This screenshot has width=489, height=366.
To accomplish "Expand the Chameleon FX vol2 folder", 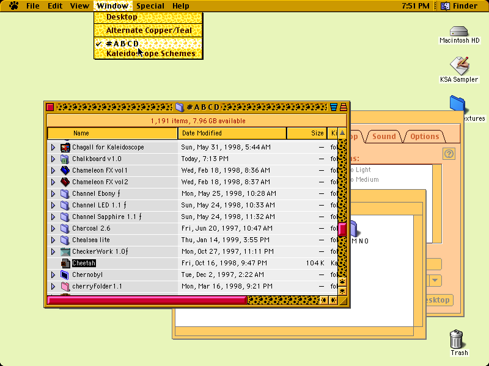I will tap(53, 182).
